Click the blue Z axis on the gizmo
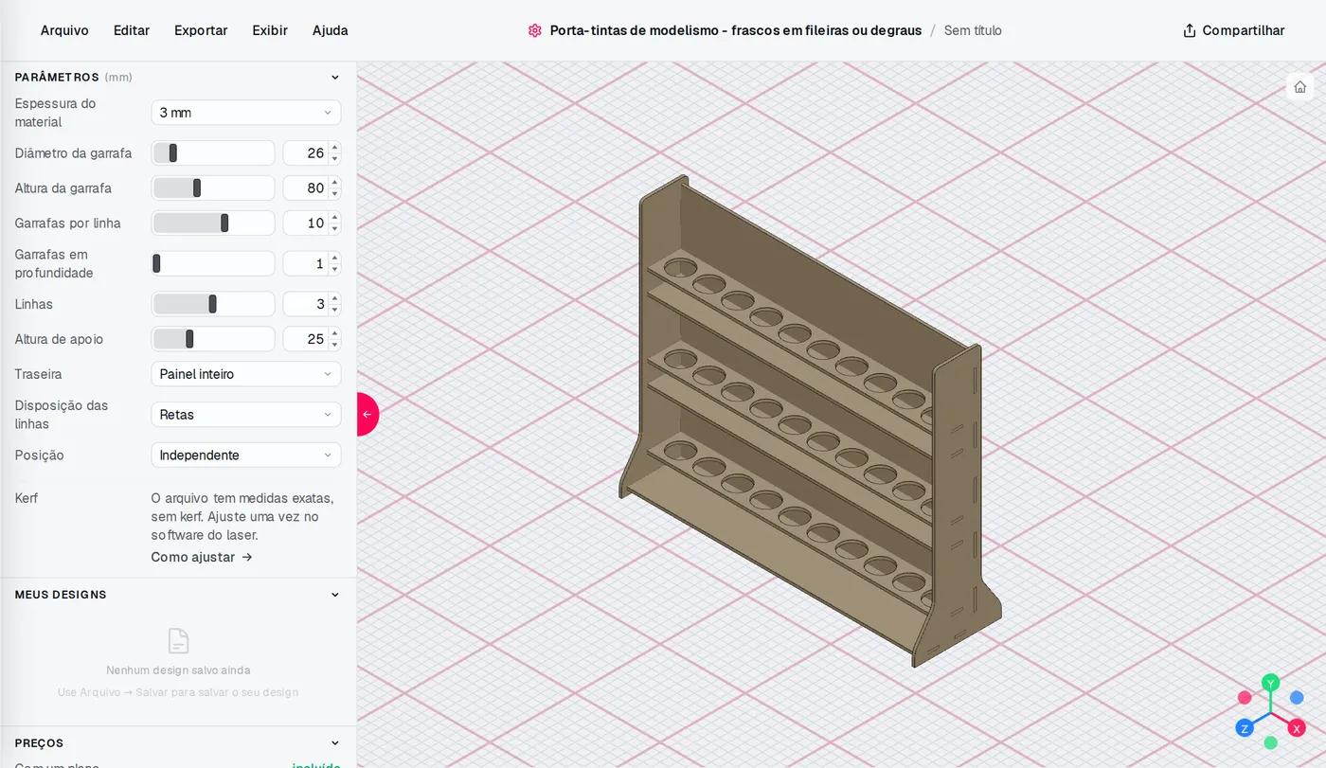 [1245, 728]
